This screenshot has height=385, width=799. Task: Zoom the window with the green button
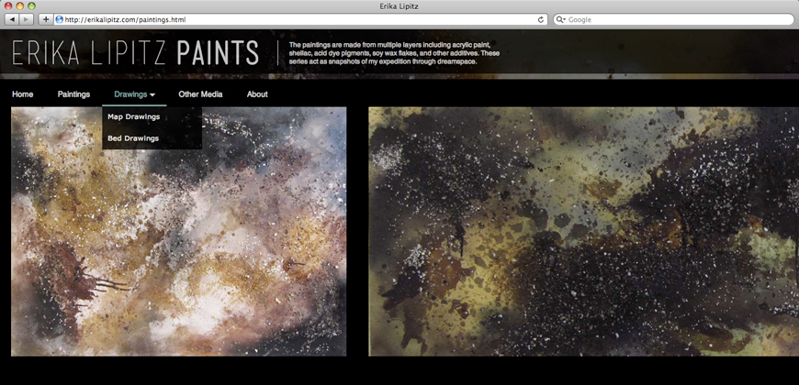[x=30, y=6]
